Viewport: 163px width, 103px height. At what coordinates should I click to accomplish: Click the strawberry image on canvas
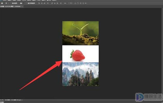(80, 54)
